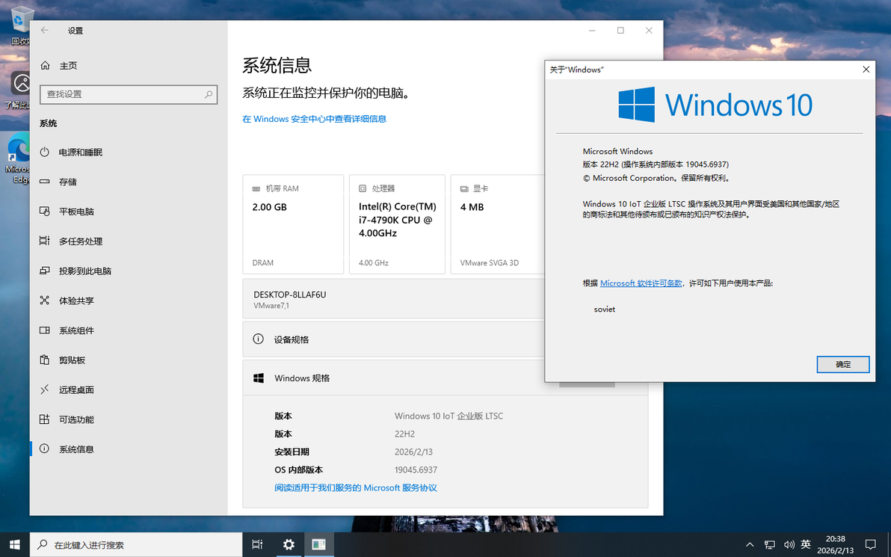The image size is (891, 557).
Task: Expand the 设备规格 section
Action: click(x=393, y=339)
